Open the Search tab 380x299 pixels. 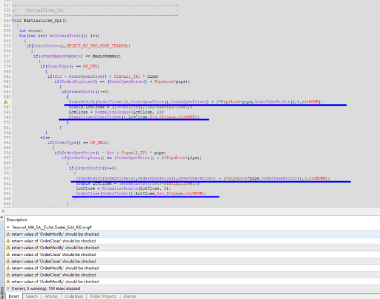(32, 296)
